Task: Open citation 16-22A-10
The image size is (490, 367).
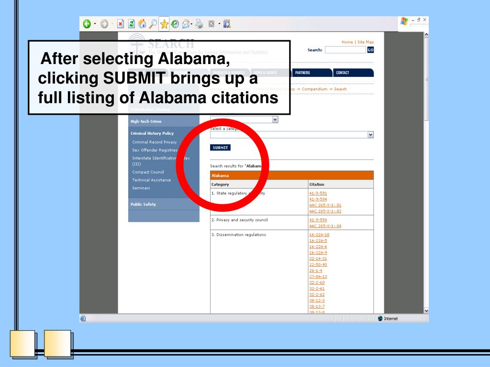Action: pos(319,235)
